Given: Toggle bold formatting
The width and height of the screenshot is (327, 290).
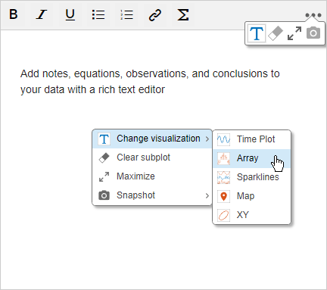Looking at the screenshot, I should point(14,14).
